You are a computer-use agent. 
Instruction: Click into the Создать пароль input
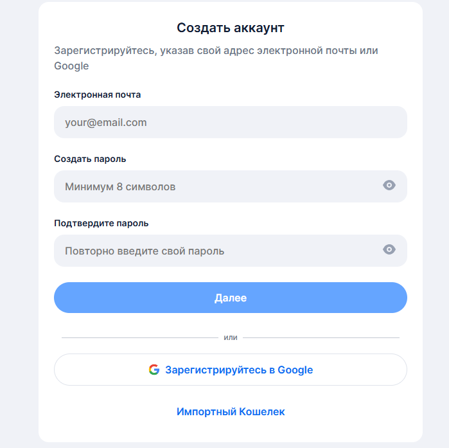click(218, 186)
